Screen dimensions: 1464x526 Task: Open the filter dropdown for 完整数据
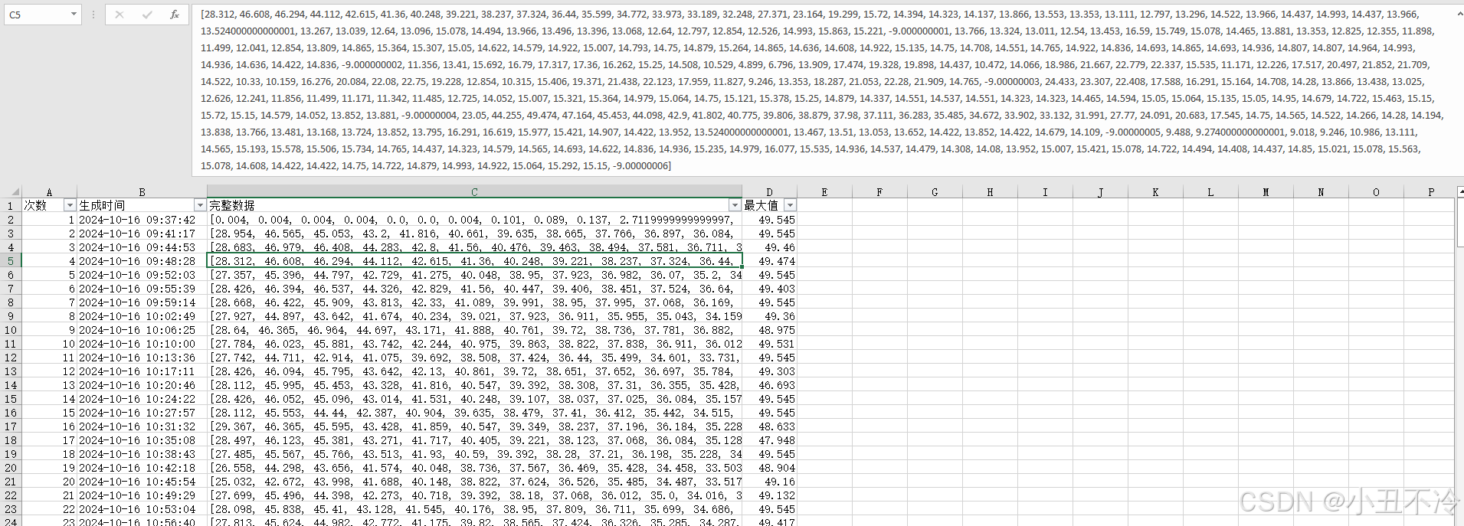735,205
